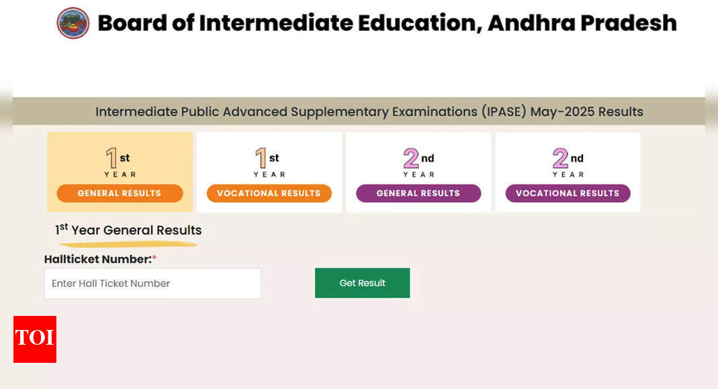Click 'Andhra Pradesh' in the page title
The height and width of the screenshot is (389, 718).
582,23
